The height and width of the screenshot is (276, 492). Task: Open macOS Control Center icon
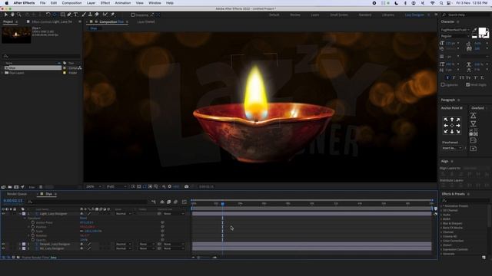449,3
